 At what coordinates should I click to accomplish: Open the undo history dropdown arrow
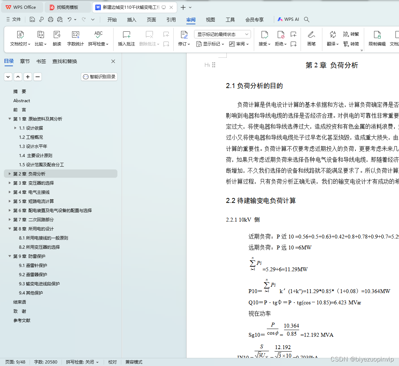(75, 19)
